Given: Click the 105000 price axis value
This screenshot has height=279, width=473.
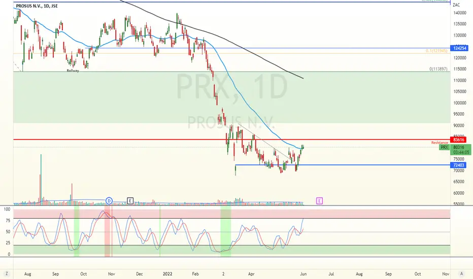Looking at the screenshot, I should click(x=460, y=92).
